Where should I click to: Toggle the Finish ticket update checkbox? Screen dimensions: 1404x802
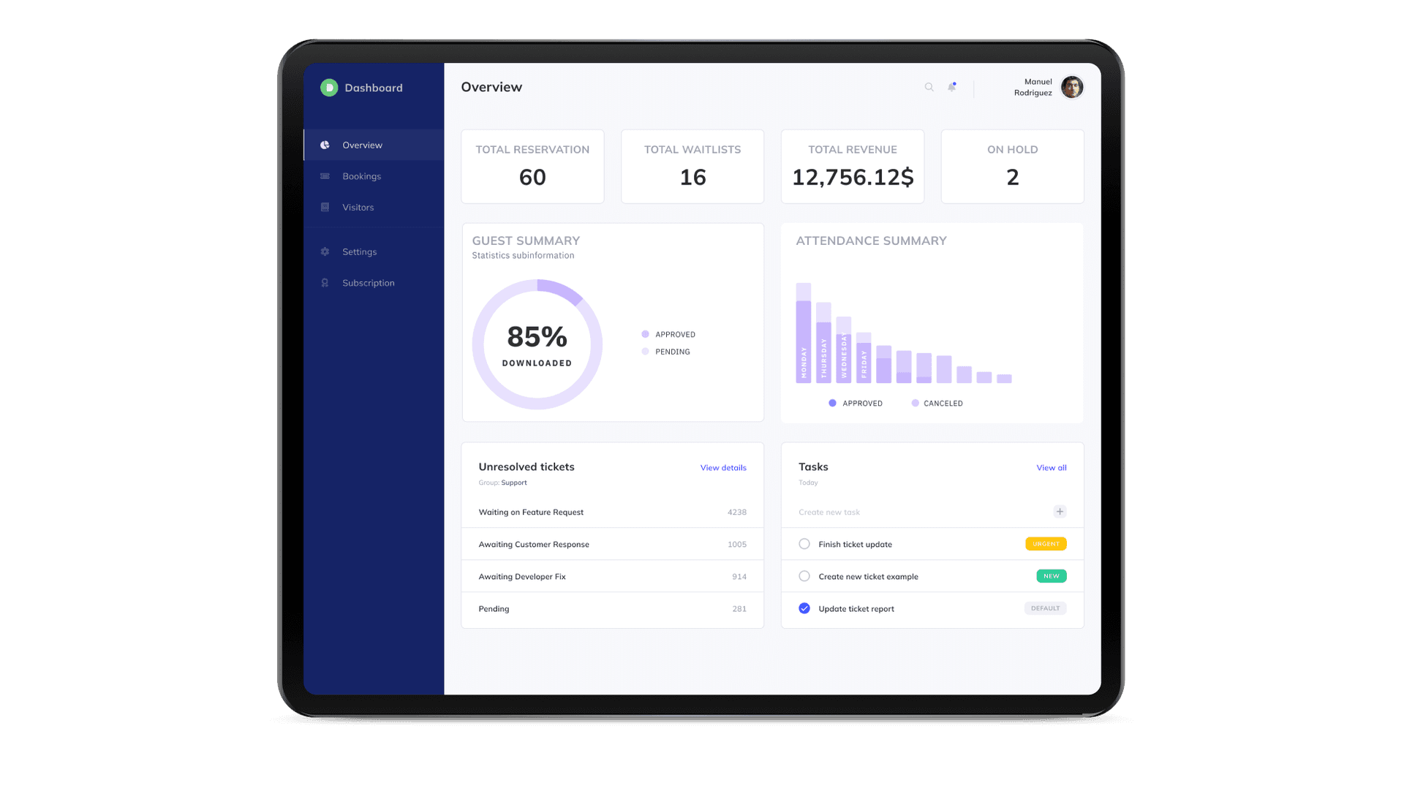click(803, 544)
